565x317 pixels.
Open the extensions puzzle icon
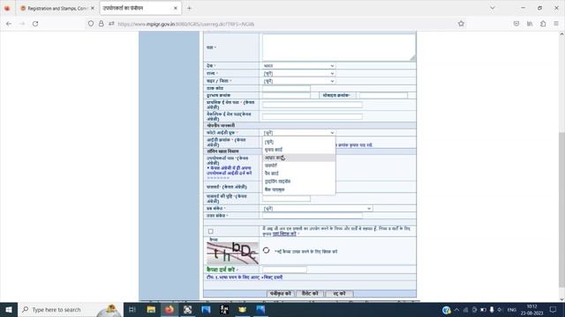tap(543, 24)
